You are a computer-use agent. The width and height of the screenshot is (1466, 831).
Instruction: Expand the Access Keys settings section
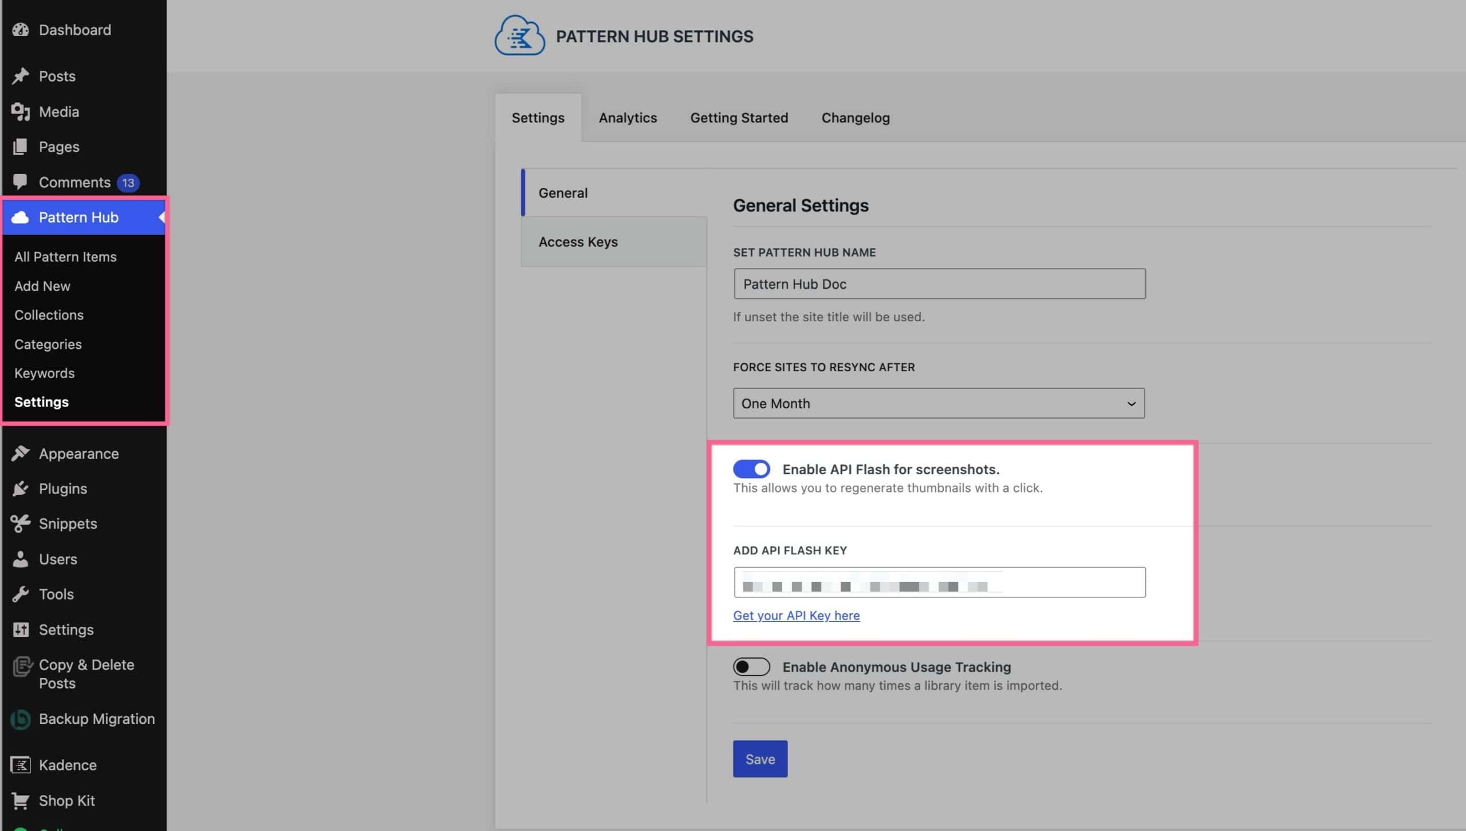578,241
